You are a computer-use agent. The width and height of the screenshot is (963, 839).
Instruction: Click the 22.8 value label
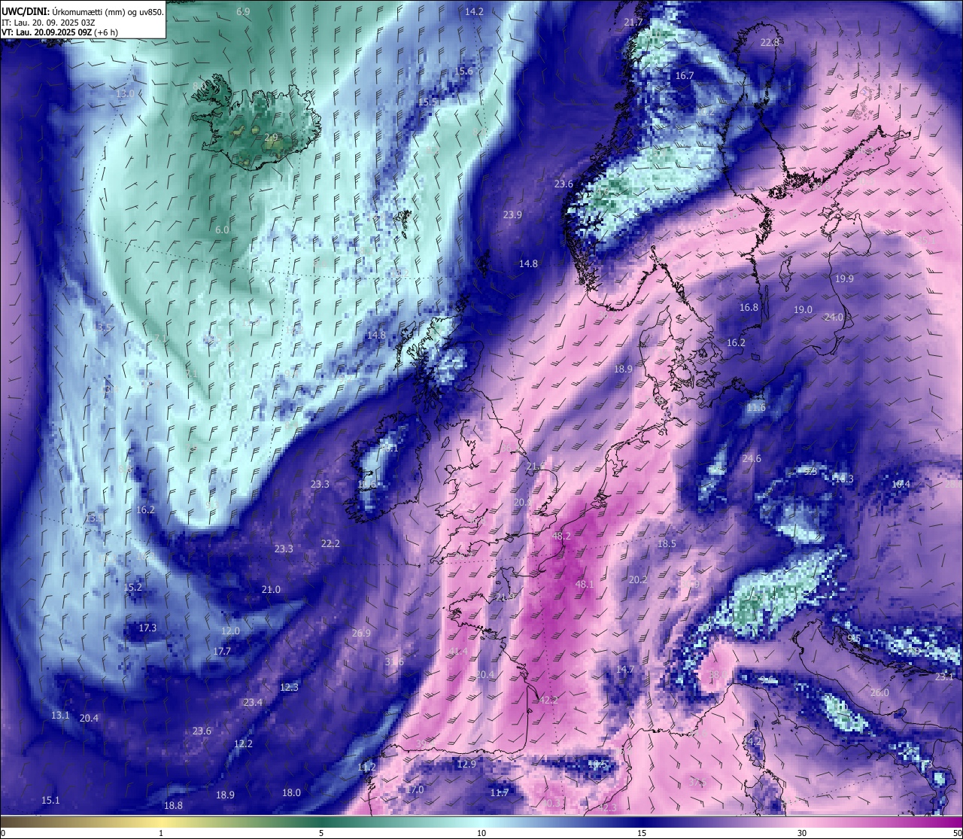(x=770, y=42)
